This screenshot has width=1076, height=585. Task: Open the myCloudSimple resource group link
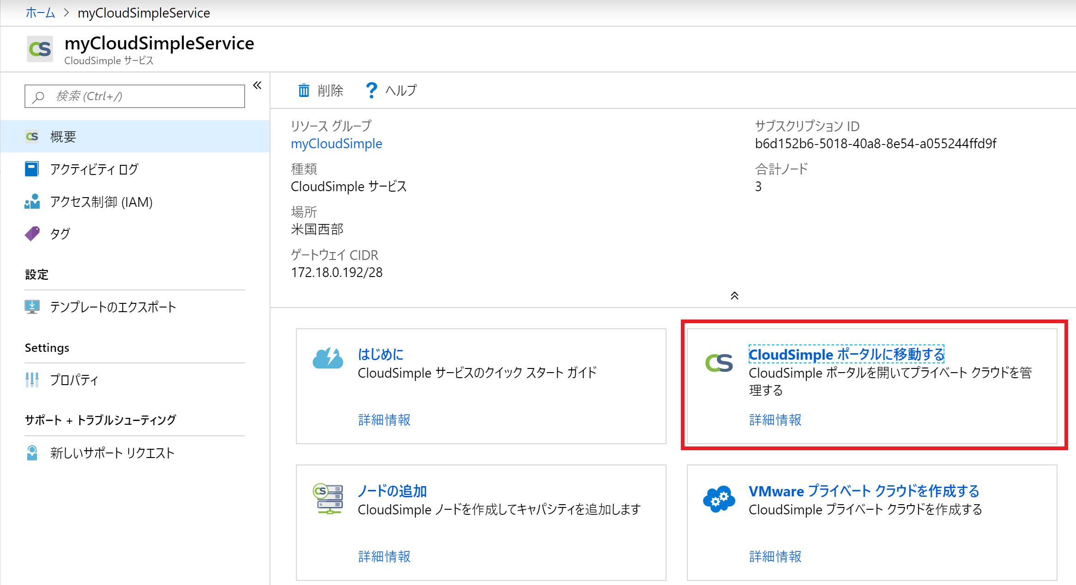[337, 144]
